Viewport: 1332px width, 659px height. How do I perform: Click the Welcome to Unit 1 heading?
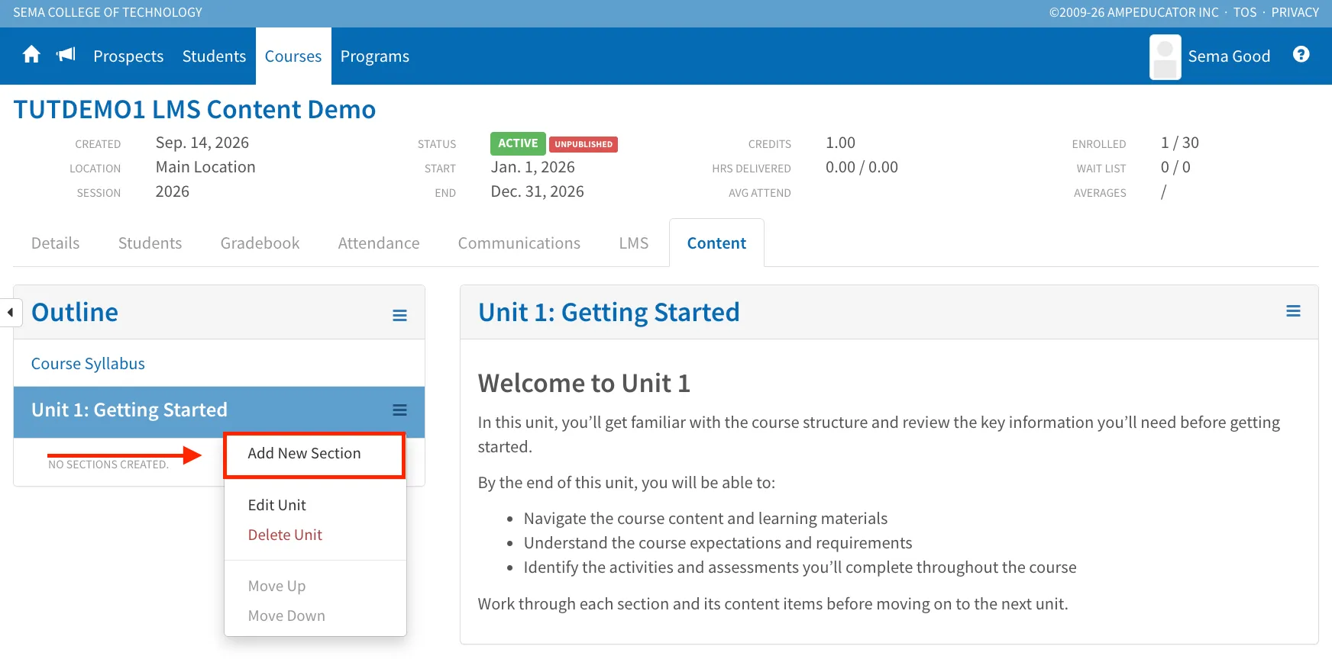tap(584, 383)
